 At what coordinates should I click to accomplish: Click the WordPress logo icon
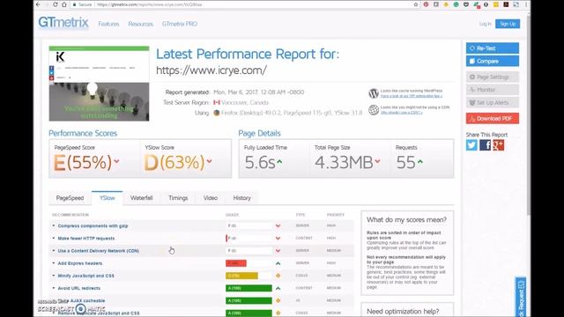pos(374,93)
